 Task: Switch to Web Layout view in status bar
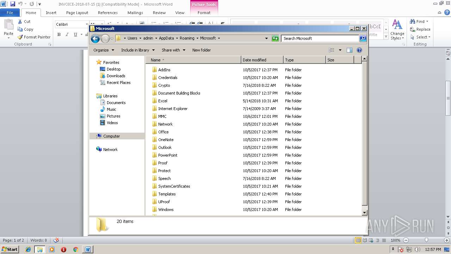click(x=371, y=240)
